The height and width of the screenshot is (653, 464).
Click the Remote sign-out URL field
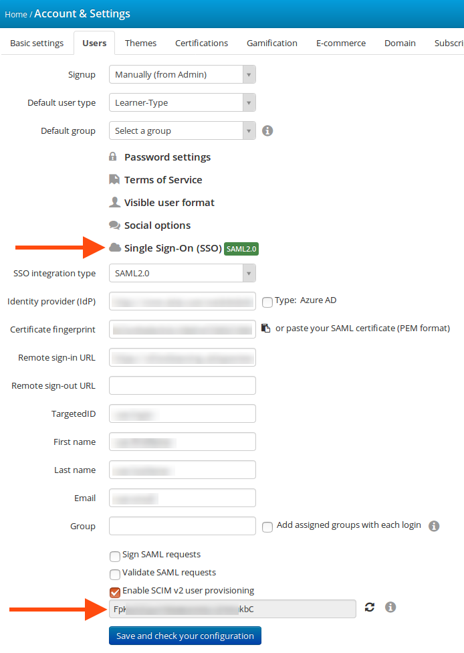183,385
